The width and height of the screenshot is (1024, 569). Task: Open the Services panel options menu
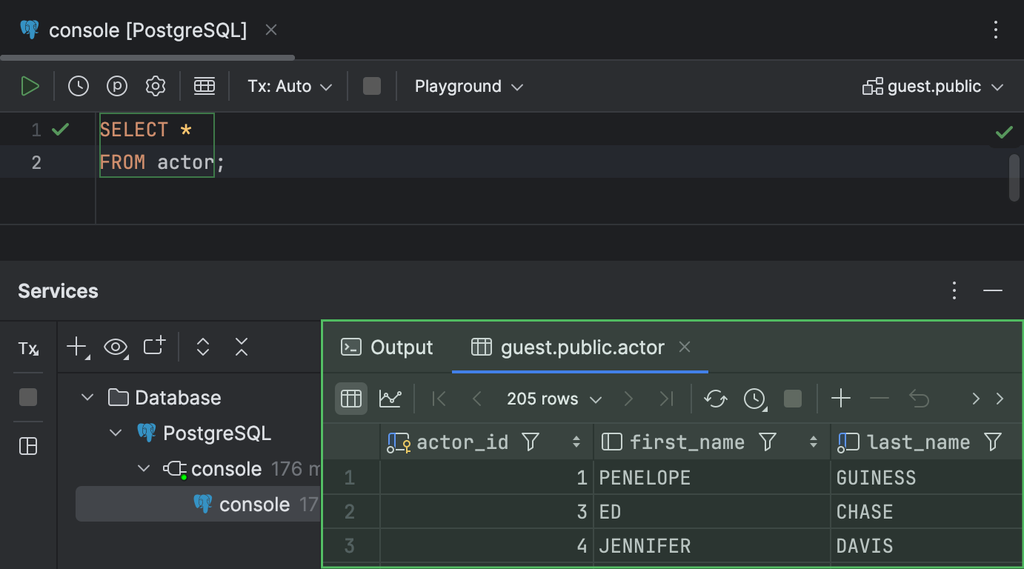pyautogui.click(x=954, y=290)
